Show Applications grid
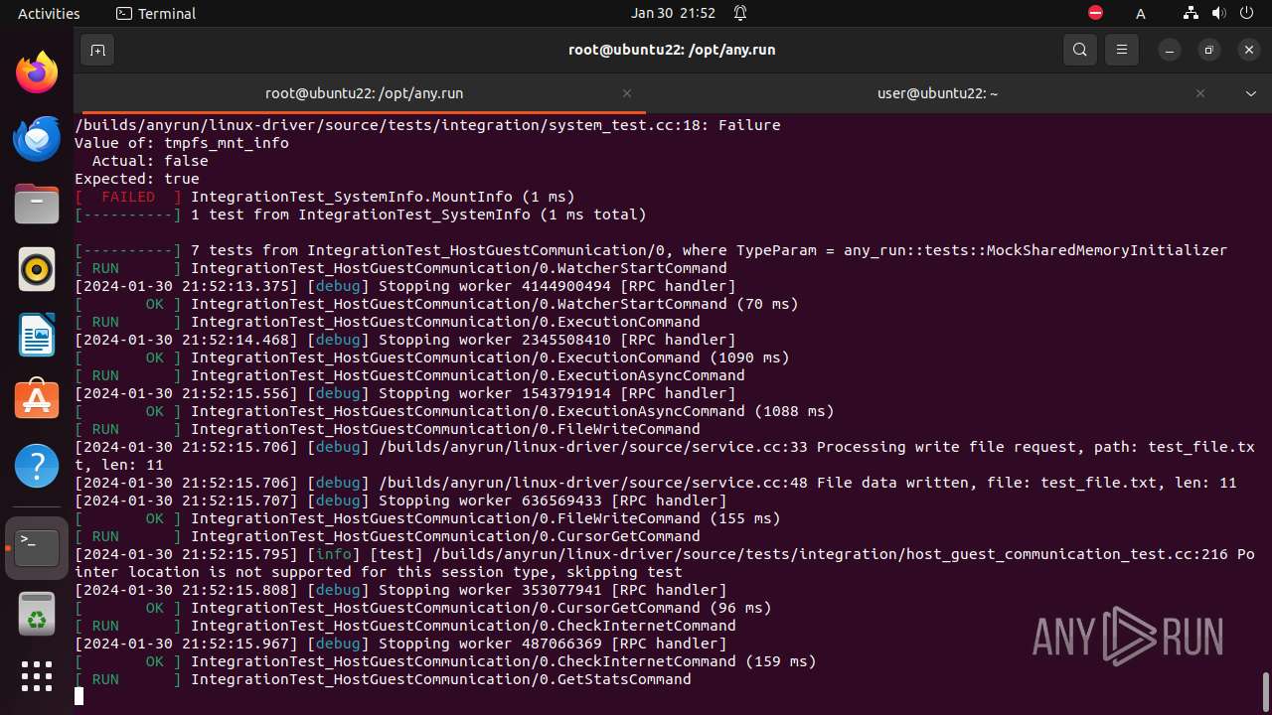The width and height of the screenshot is (1272, 715). coord(37,676)
